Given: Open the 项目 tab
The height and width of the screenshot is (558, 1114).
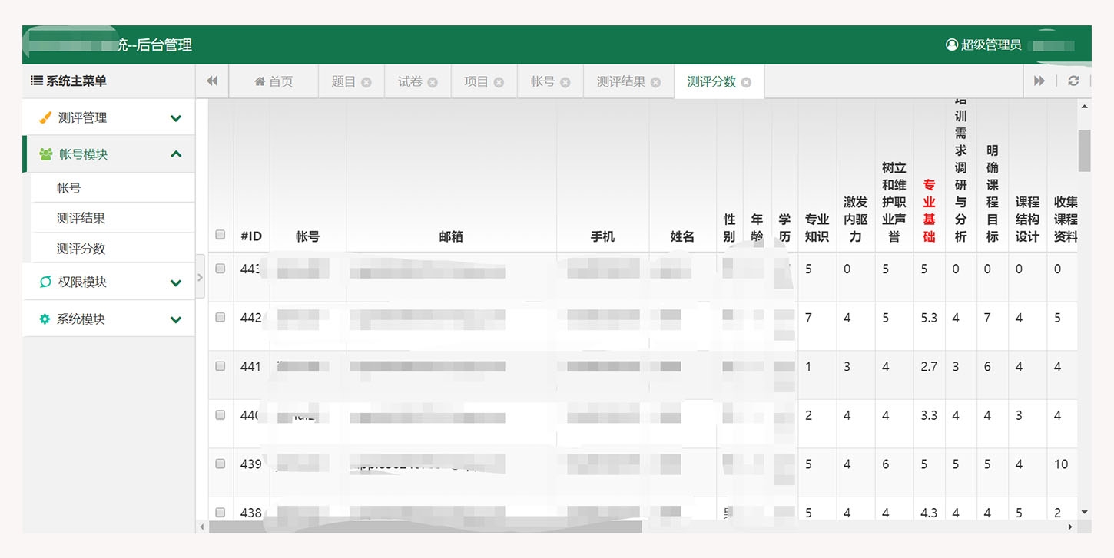Looking at the screenshot, I should pos(476,81).
